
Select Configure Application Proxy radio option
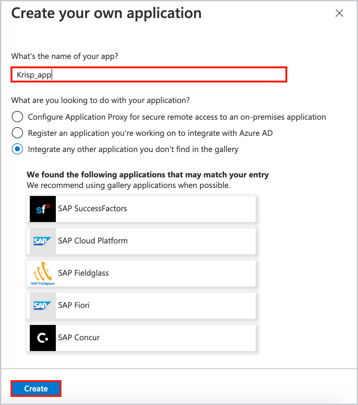(17, 117)
